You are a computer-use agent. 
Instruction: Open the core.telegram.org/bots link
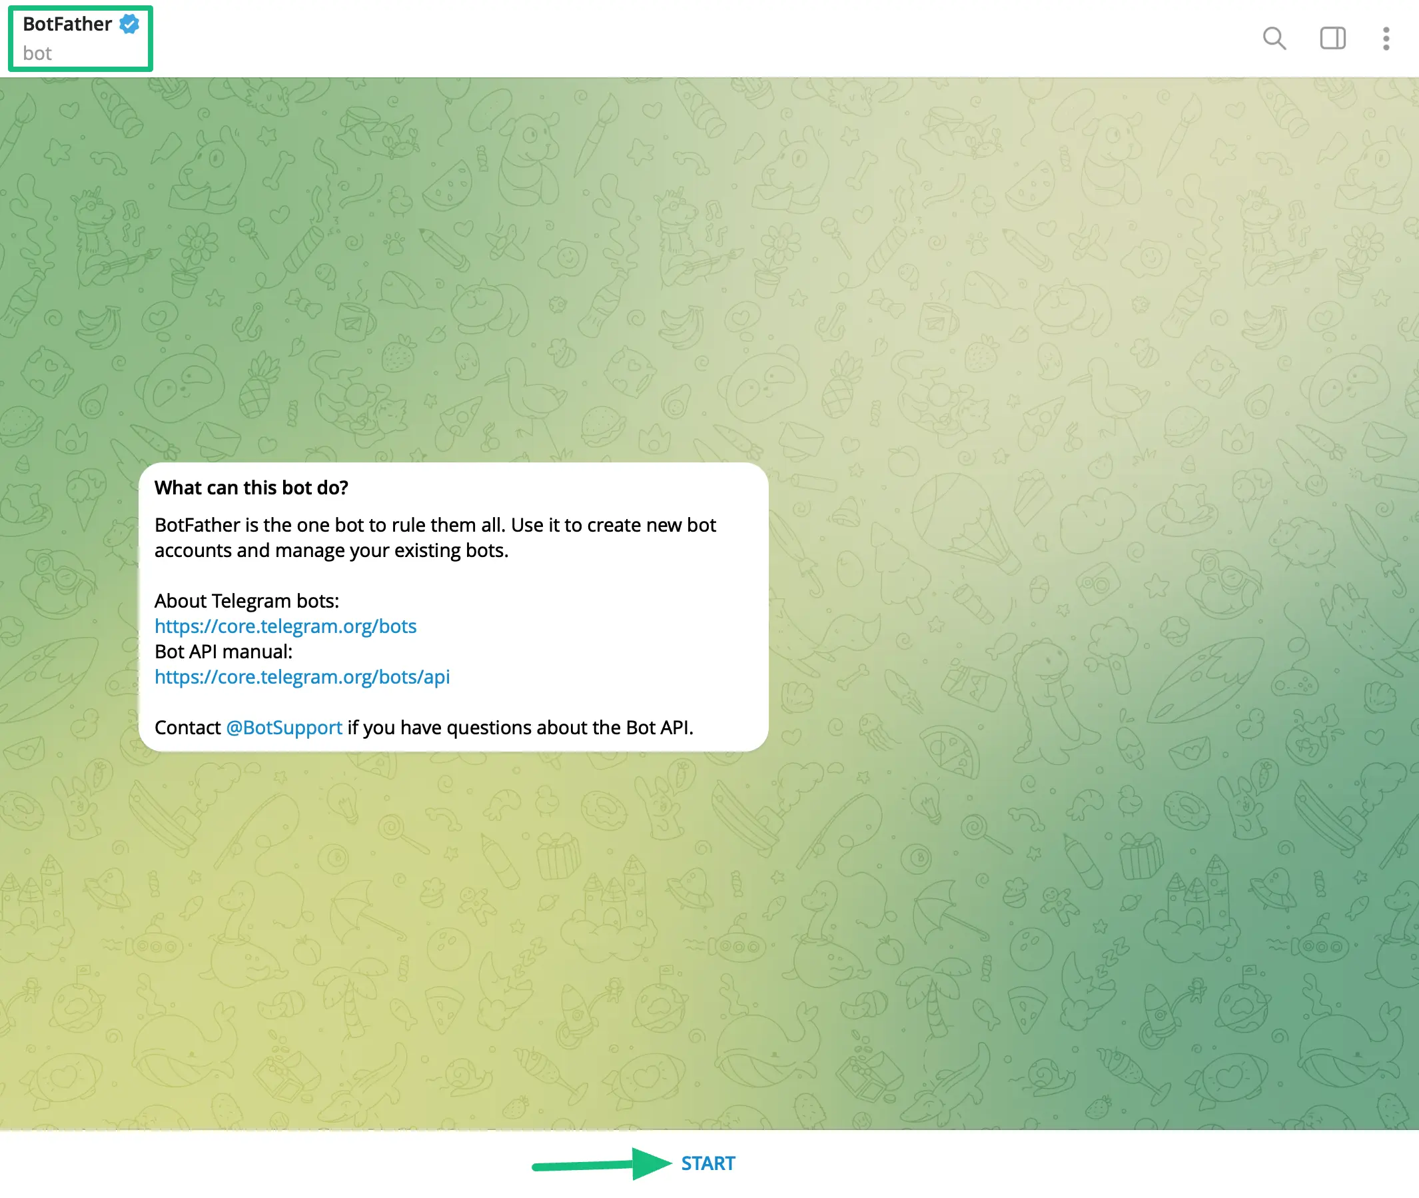point(285,626)
